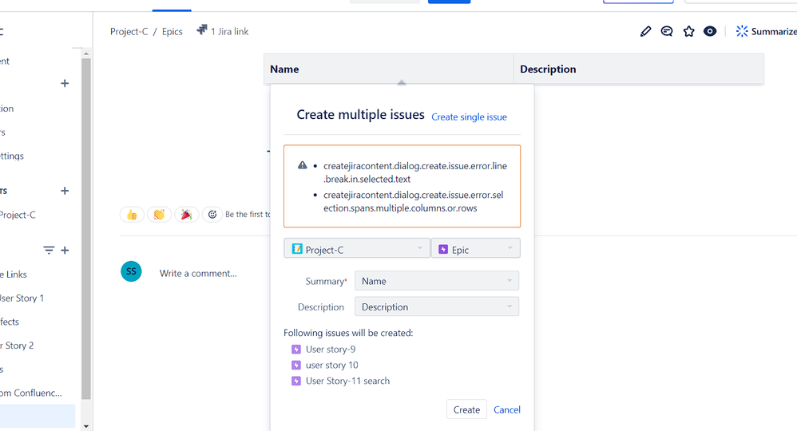The width and height of the screenshot is (797, 431).
Task: React with the party popper emoji
Action: tap(187, 215)
